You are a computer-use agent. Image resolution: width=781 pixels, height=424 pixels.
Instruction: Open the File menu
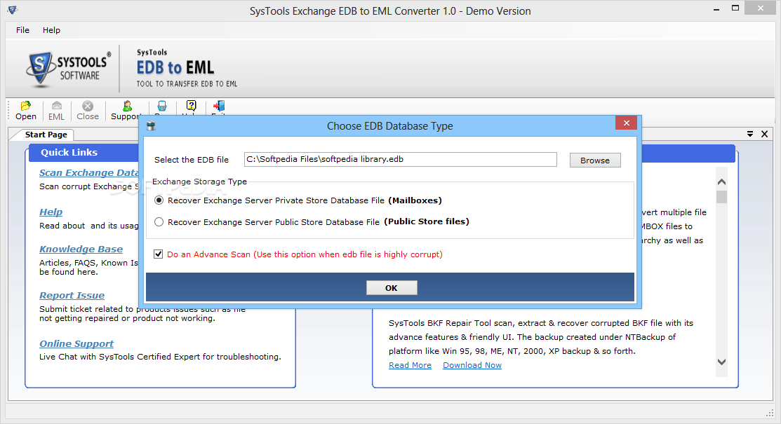pyautogui.click(x=23, y=30)
